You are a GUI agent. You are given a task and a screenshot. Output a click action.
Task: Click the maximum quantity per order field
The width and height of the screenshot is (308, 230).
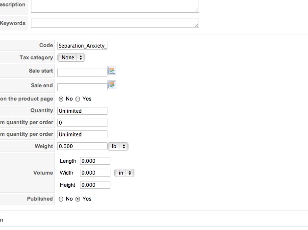click(x=82, y=134)
